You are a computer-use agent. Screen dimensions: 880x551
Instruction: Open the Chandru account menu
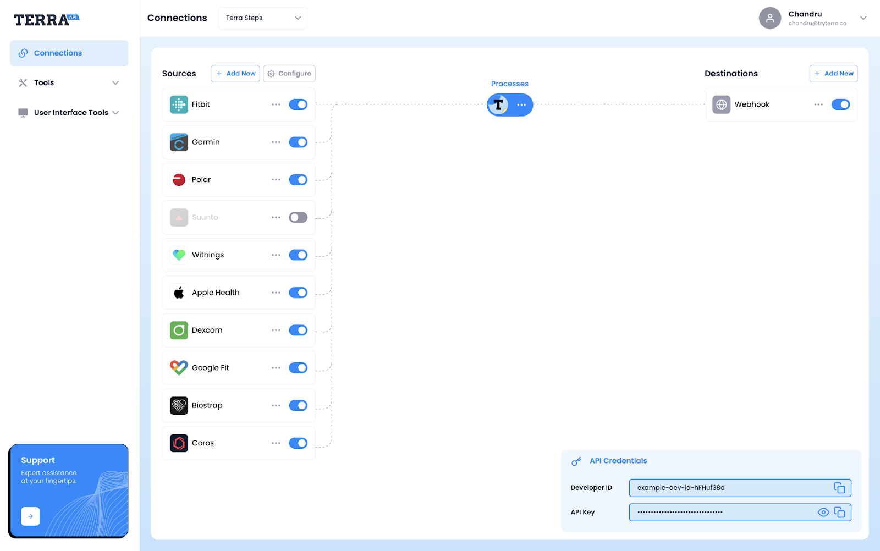[x=814, y=18]
